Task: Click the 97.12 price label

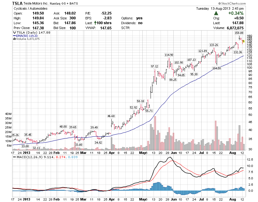Action: pos(154,67)
